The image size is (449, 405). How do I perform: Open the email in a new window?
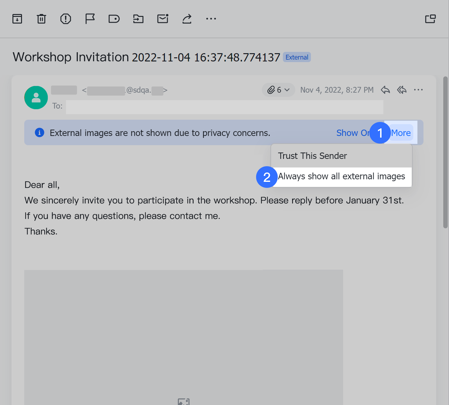[430, 19]
